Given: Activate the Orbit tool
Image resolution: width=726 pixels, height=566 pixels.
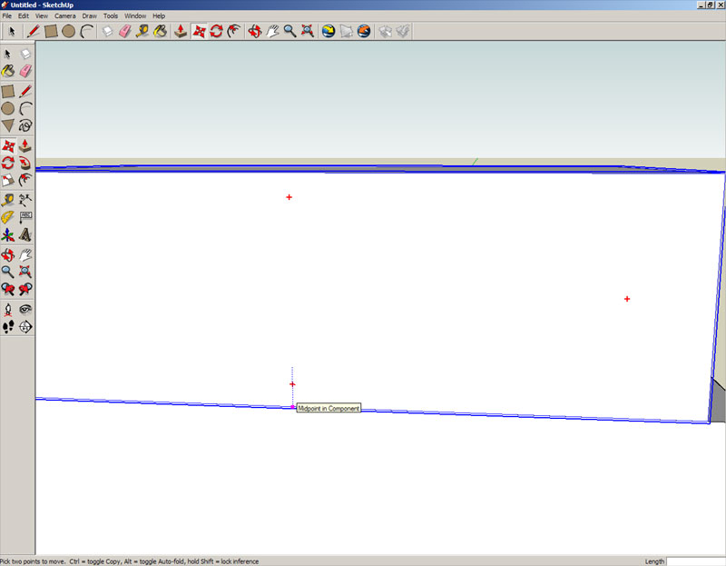Looking at the screenshot, I should (256, 30).
